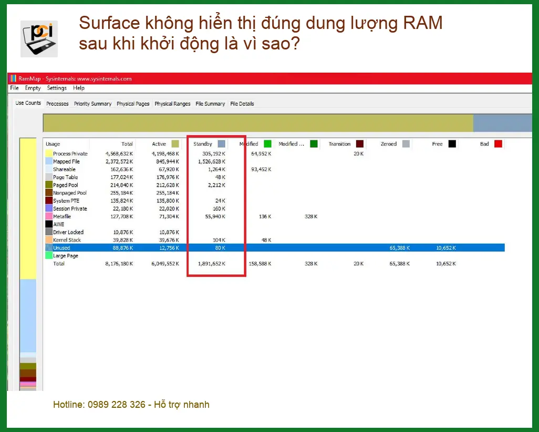
Task: Select the highlighted Unused row
Action: pos(275,248)
